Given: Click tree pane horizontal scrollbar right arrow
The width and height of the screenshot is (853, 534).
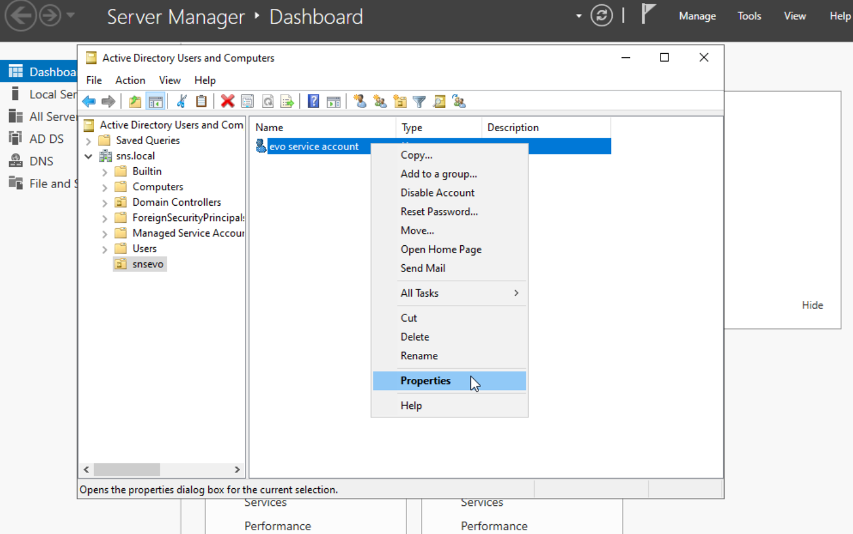Looking at the screenshot, I should point(237,469).
